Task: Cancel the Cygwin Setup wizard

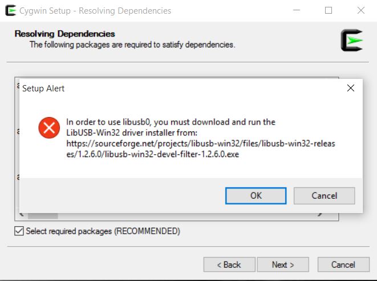Action: tap(343, 264)
